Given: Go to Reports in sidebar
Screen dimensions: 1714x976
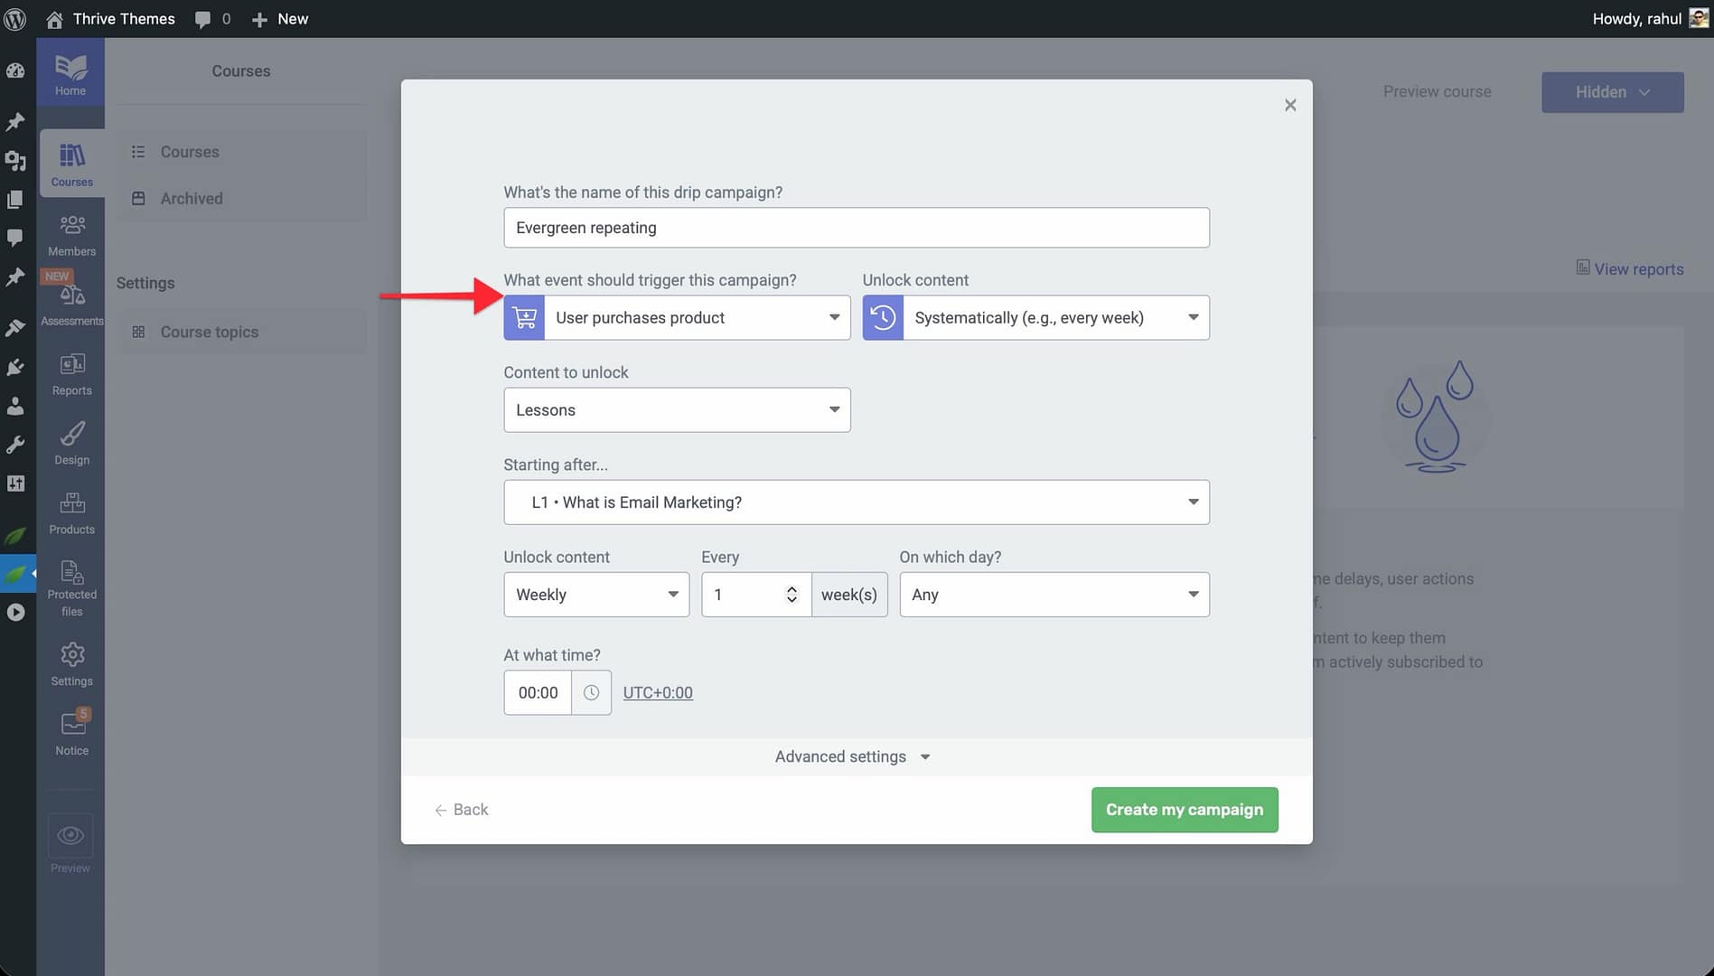Looking at the screenshot, I should pos(71,374).
